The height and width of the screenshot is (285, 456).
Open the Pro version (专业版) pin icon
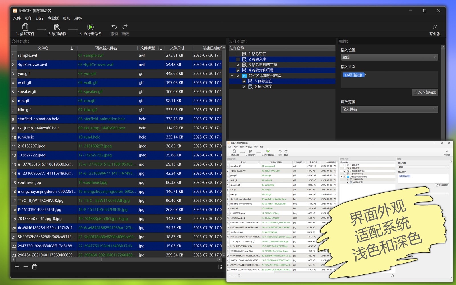pos(435,27)
